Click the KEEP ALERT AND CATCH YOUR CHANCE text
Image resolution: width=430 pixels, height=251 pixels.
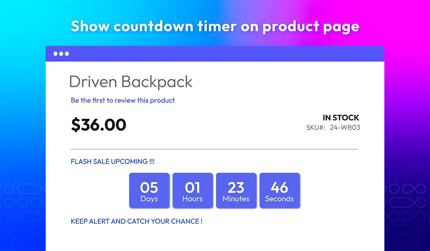point(137,221)
